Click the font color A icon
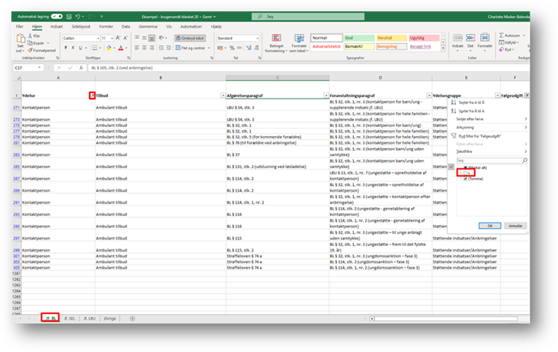Screen dimensions: 558x352 click(123, 48)
